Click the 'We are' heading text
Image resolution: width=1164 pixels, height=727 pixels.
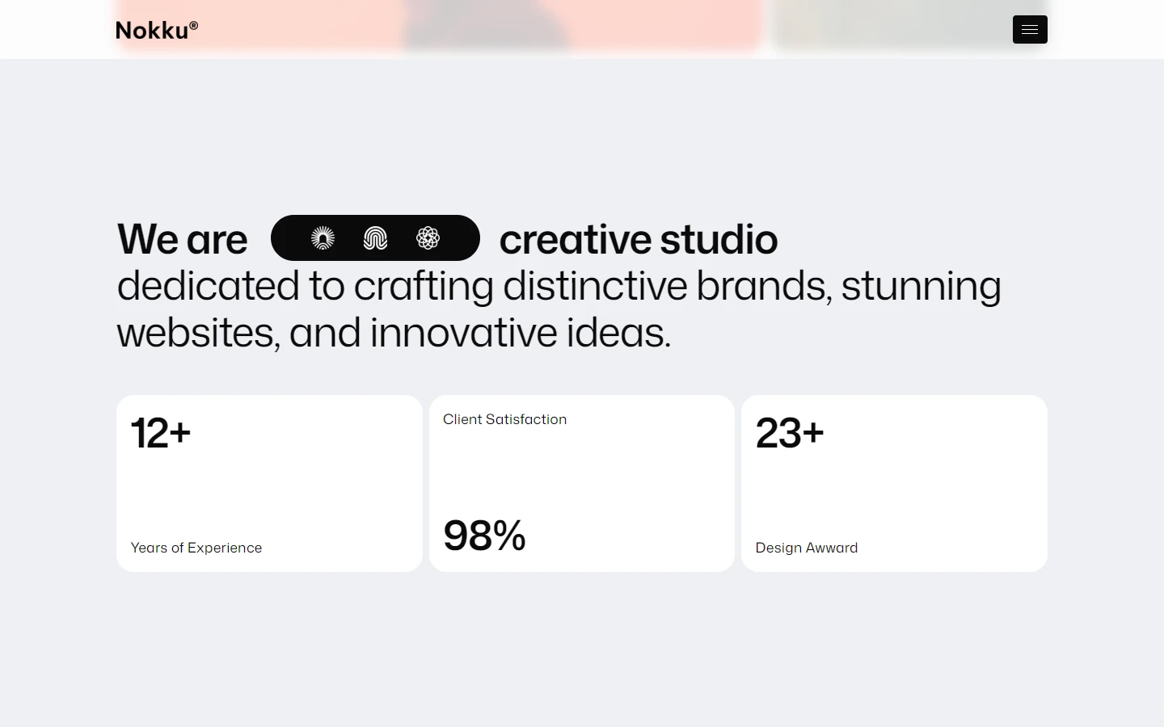click(x=183, y=239)
